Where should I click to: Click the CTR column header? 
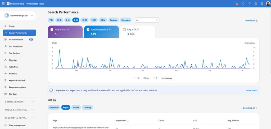(x=195, y=121)
